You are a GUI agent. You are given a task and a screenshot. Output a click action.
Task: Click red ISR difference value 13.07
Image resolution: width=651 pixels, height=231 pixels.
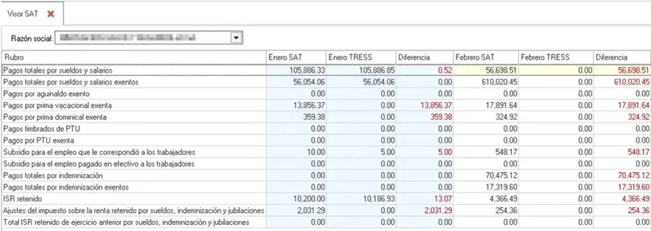(x=442, y=199)
